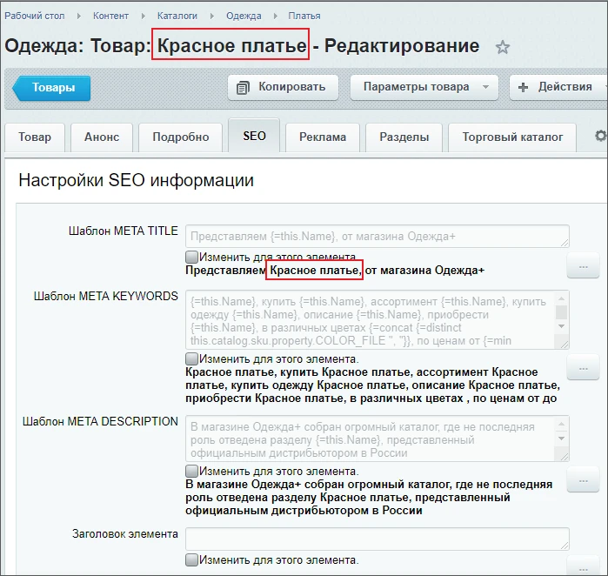Click the Копировать button
This screenshot has width=608, height=576.
283,87
